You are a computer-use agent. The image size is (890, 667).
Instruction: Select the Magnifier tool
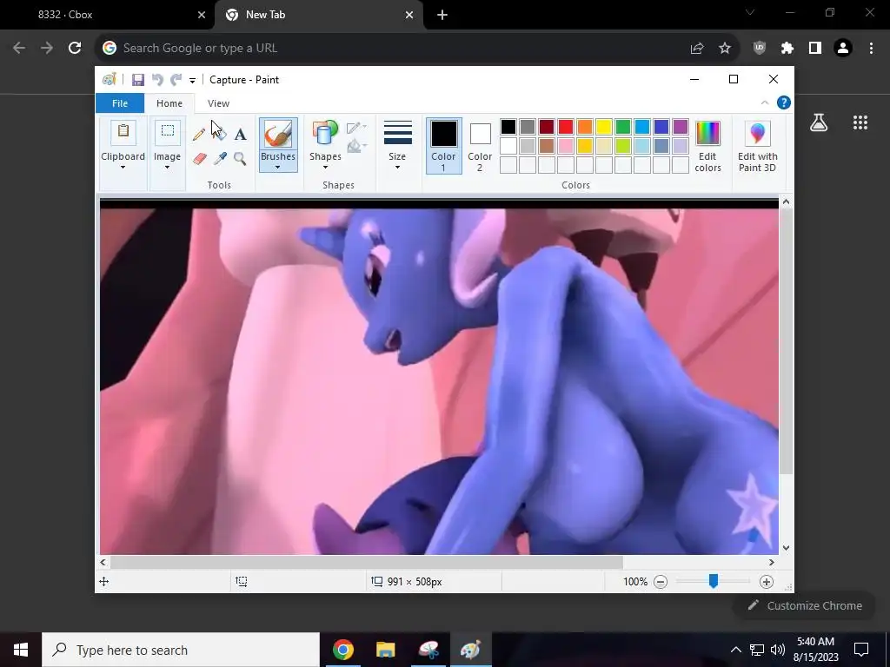click(240, 159)
